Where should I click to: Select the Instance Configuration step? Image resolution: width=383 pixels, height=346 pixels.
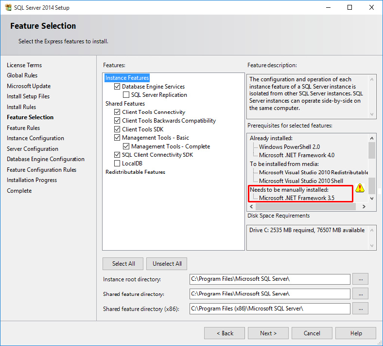point(35,138)
